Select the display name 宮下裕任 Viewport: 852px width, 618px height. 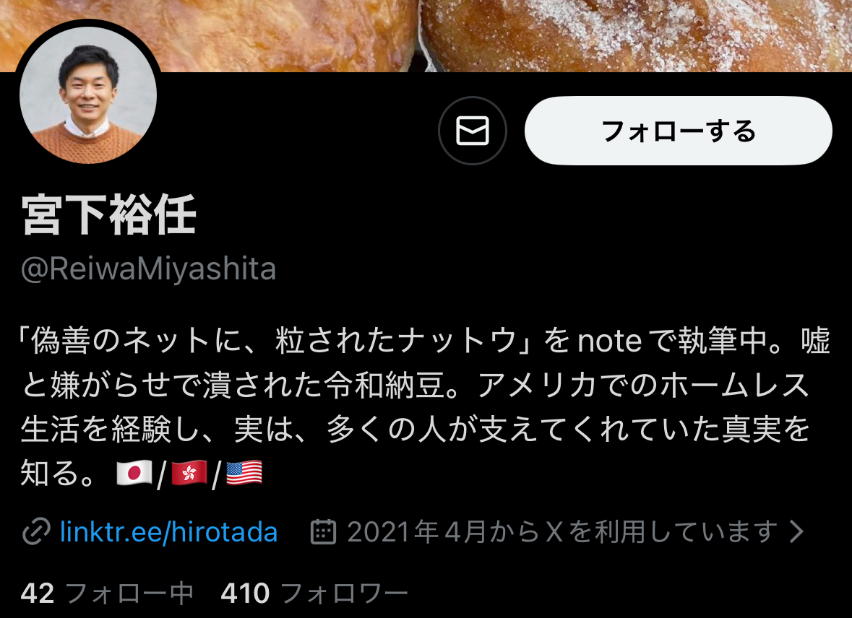point(108,215)
